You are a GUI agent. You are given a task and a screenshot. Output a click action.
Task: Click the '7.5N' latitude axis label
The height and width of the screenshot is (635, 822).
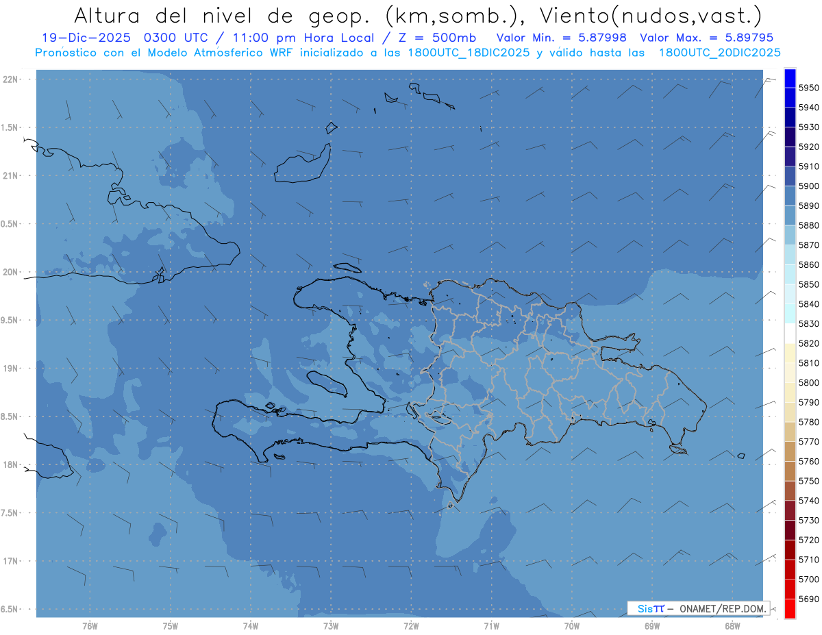tap(10, 512)
